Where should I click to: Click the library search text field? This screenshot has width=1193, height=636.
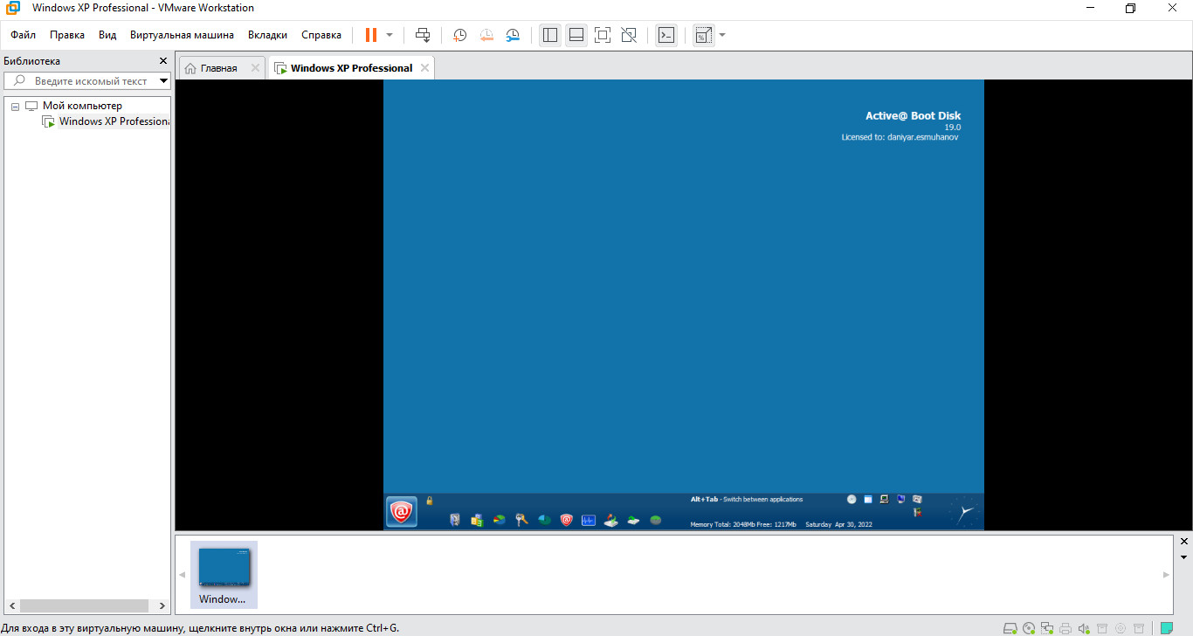[87, 80]
